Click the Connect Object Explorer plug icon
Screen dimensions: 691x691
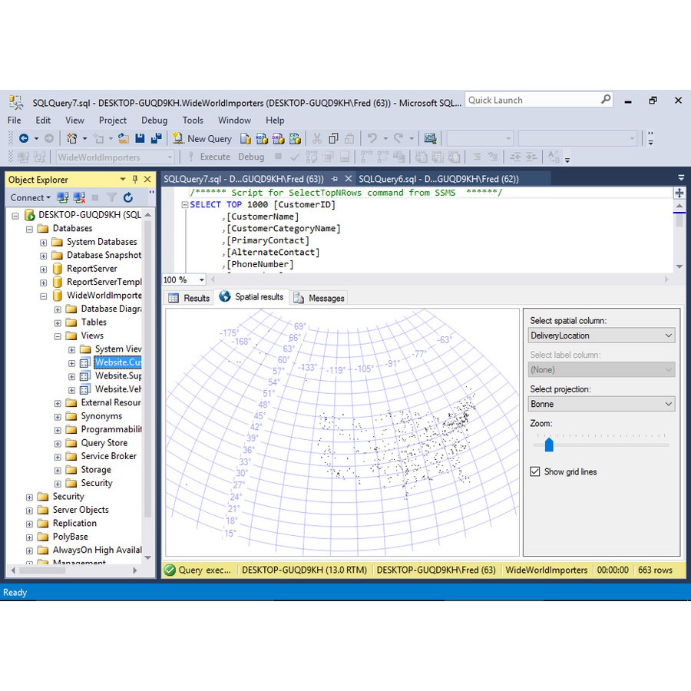63,197
